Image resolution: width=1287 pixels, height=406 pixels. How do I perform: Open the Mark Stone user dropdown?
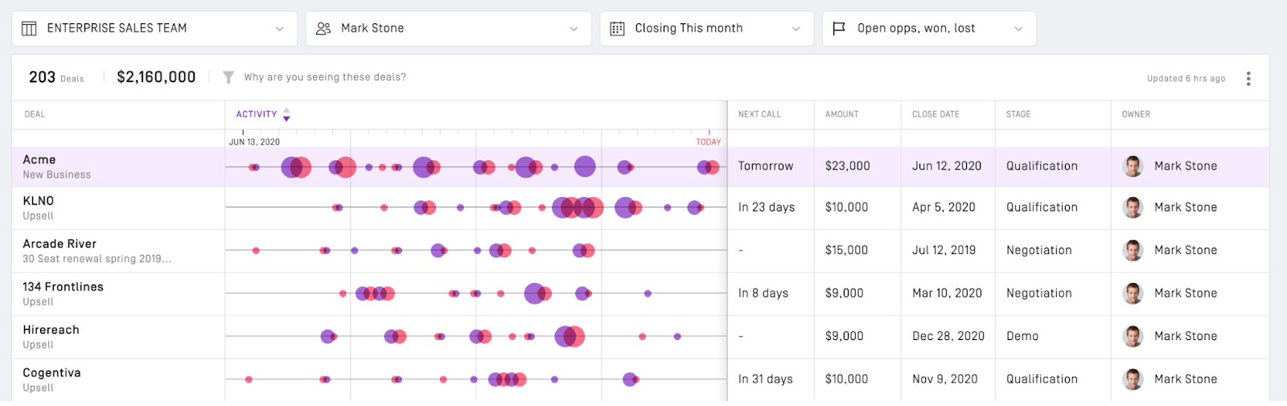click(449, 28)
